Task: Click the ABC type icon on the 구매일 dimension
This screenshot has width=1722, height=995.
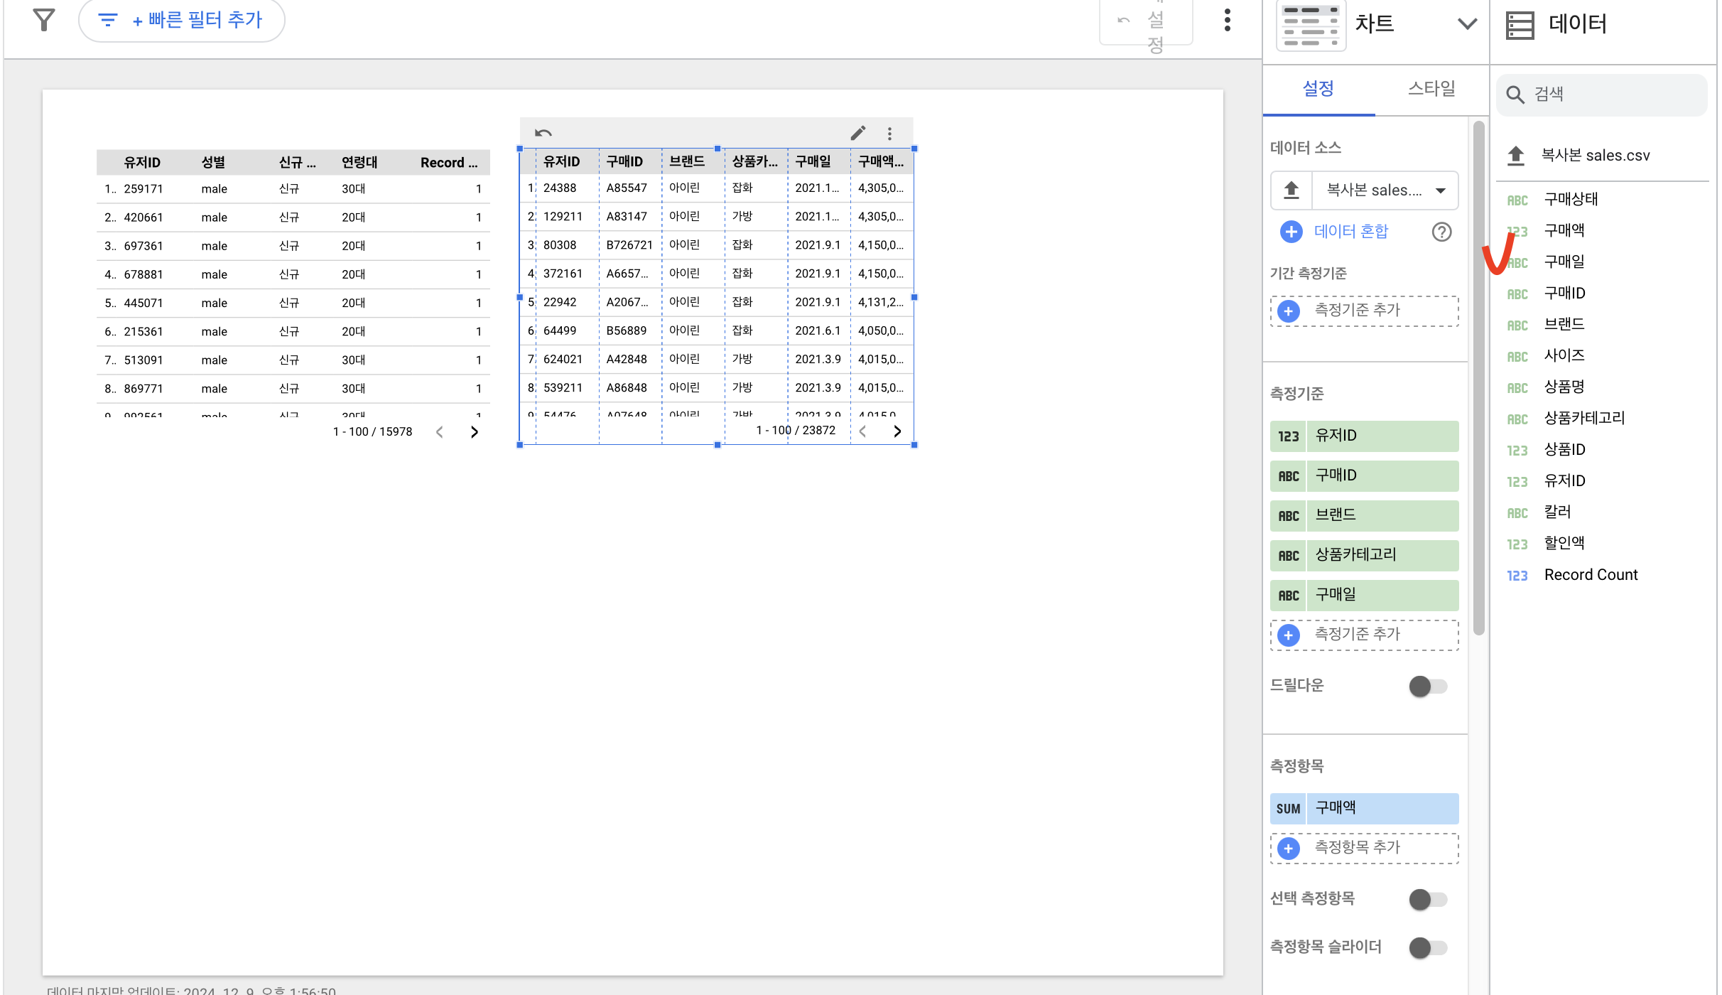Action: [x=1288, y=595]
